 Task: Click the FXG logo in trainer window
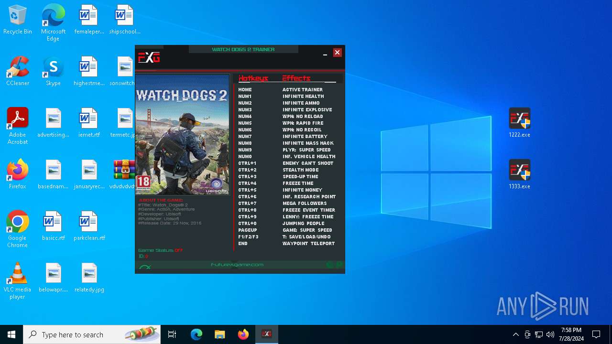pyautogui.click(x=149, y=58)
